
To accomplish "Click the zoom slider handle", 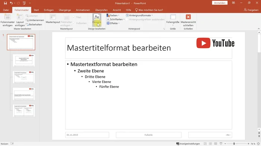I will (234, 144).
